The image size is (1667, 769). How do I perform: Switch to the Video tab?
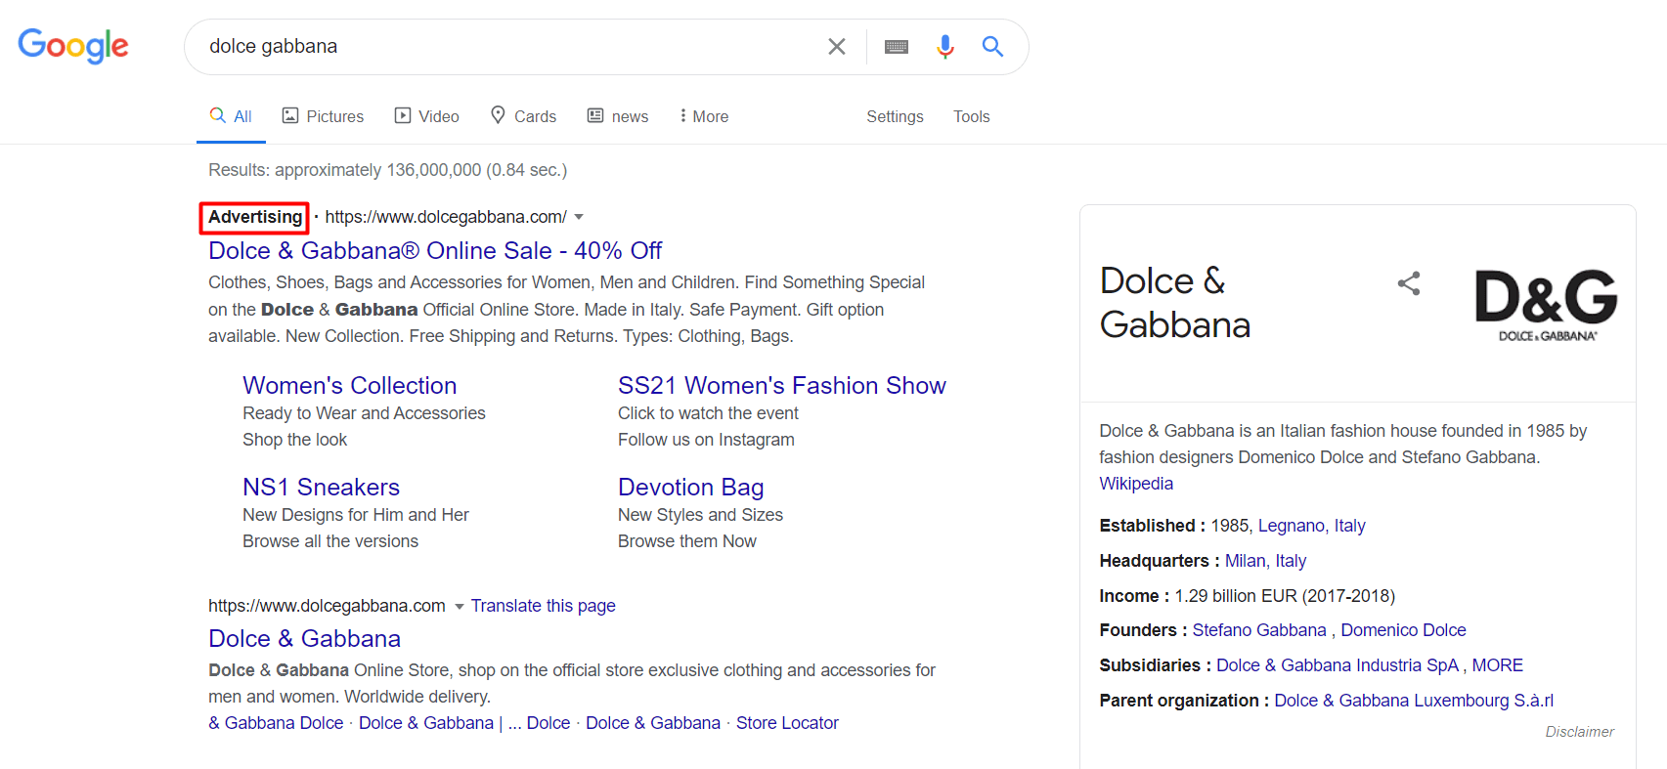[426, 116]
